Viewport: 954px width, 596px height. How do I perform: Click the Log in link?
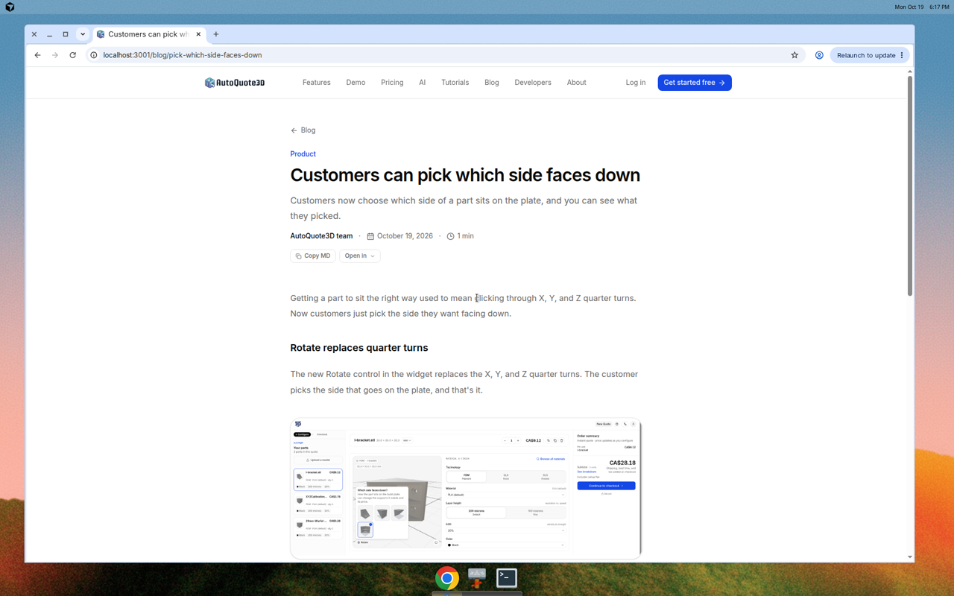pos(636,83)
